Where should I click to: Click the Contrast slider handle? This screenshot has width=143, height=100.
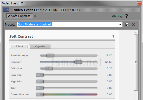click(x=78, y=62)
